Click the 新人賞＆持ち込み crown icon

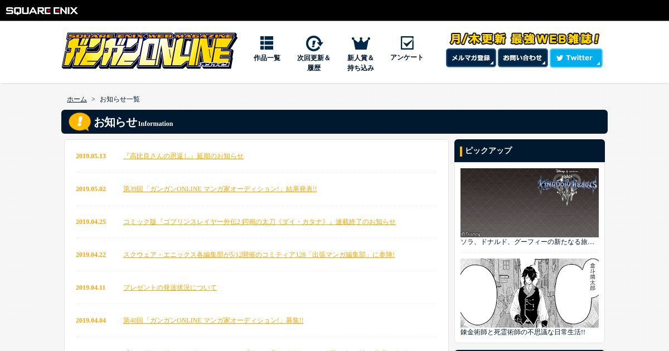point(361,43)
